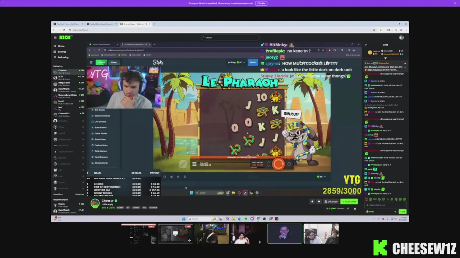The image size is (460, 258).
Task: Click the Kick search field
Action: (230, 38)
